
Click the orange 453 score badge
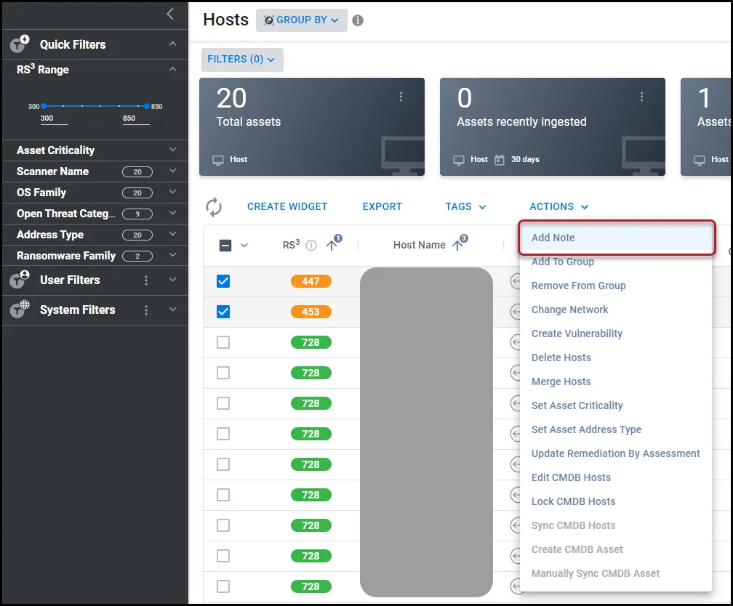pos(311,312)
